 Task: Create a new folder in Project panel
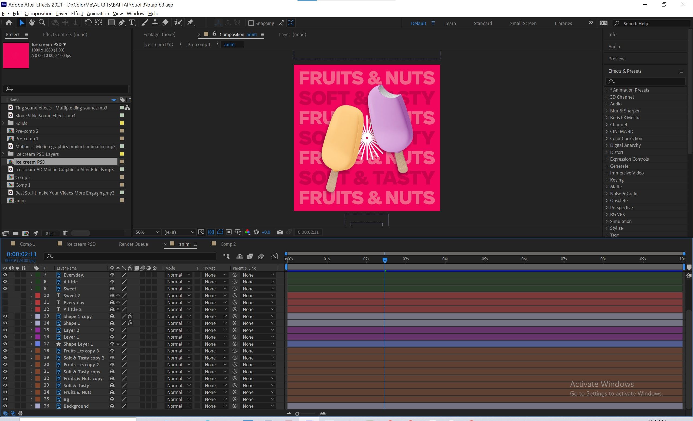click(16, 233)
